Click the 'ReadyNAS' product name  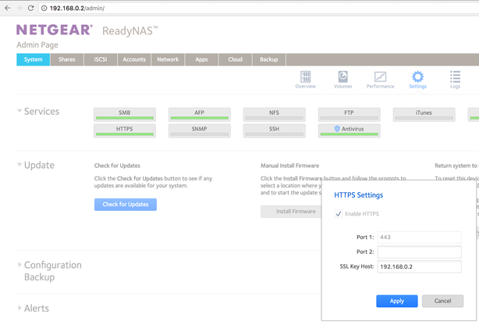(130, 31)
